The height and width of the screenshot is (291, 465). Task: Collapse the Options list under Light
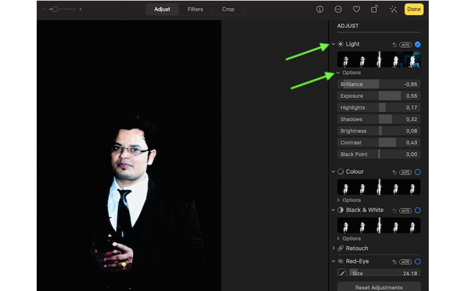pos(339,73)
